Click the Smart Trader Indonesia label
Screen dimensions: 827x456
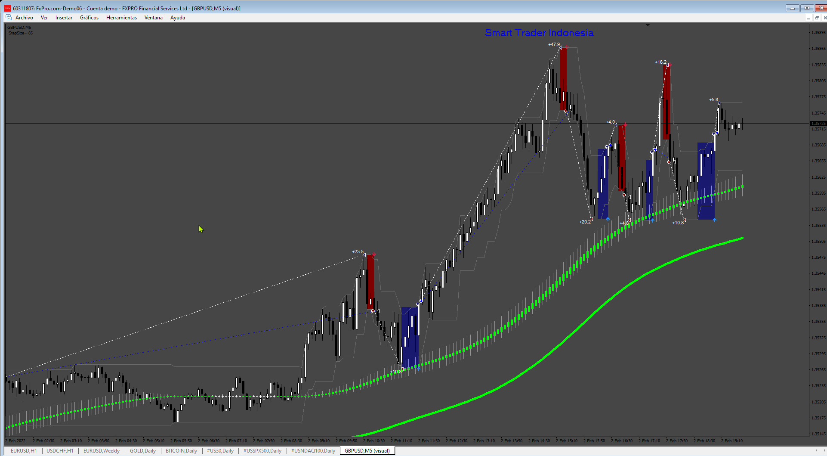click(x=539, y=33)
